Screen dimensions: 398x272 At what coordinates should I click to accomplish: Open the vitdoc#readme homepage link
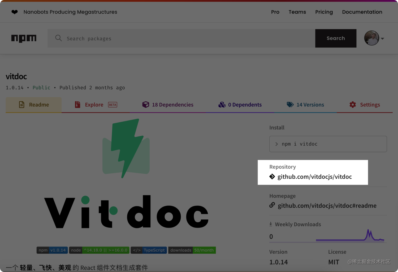click(327, 206)
